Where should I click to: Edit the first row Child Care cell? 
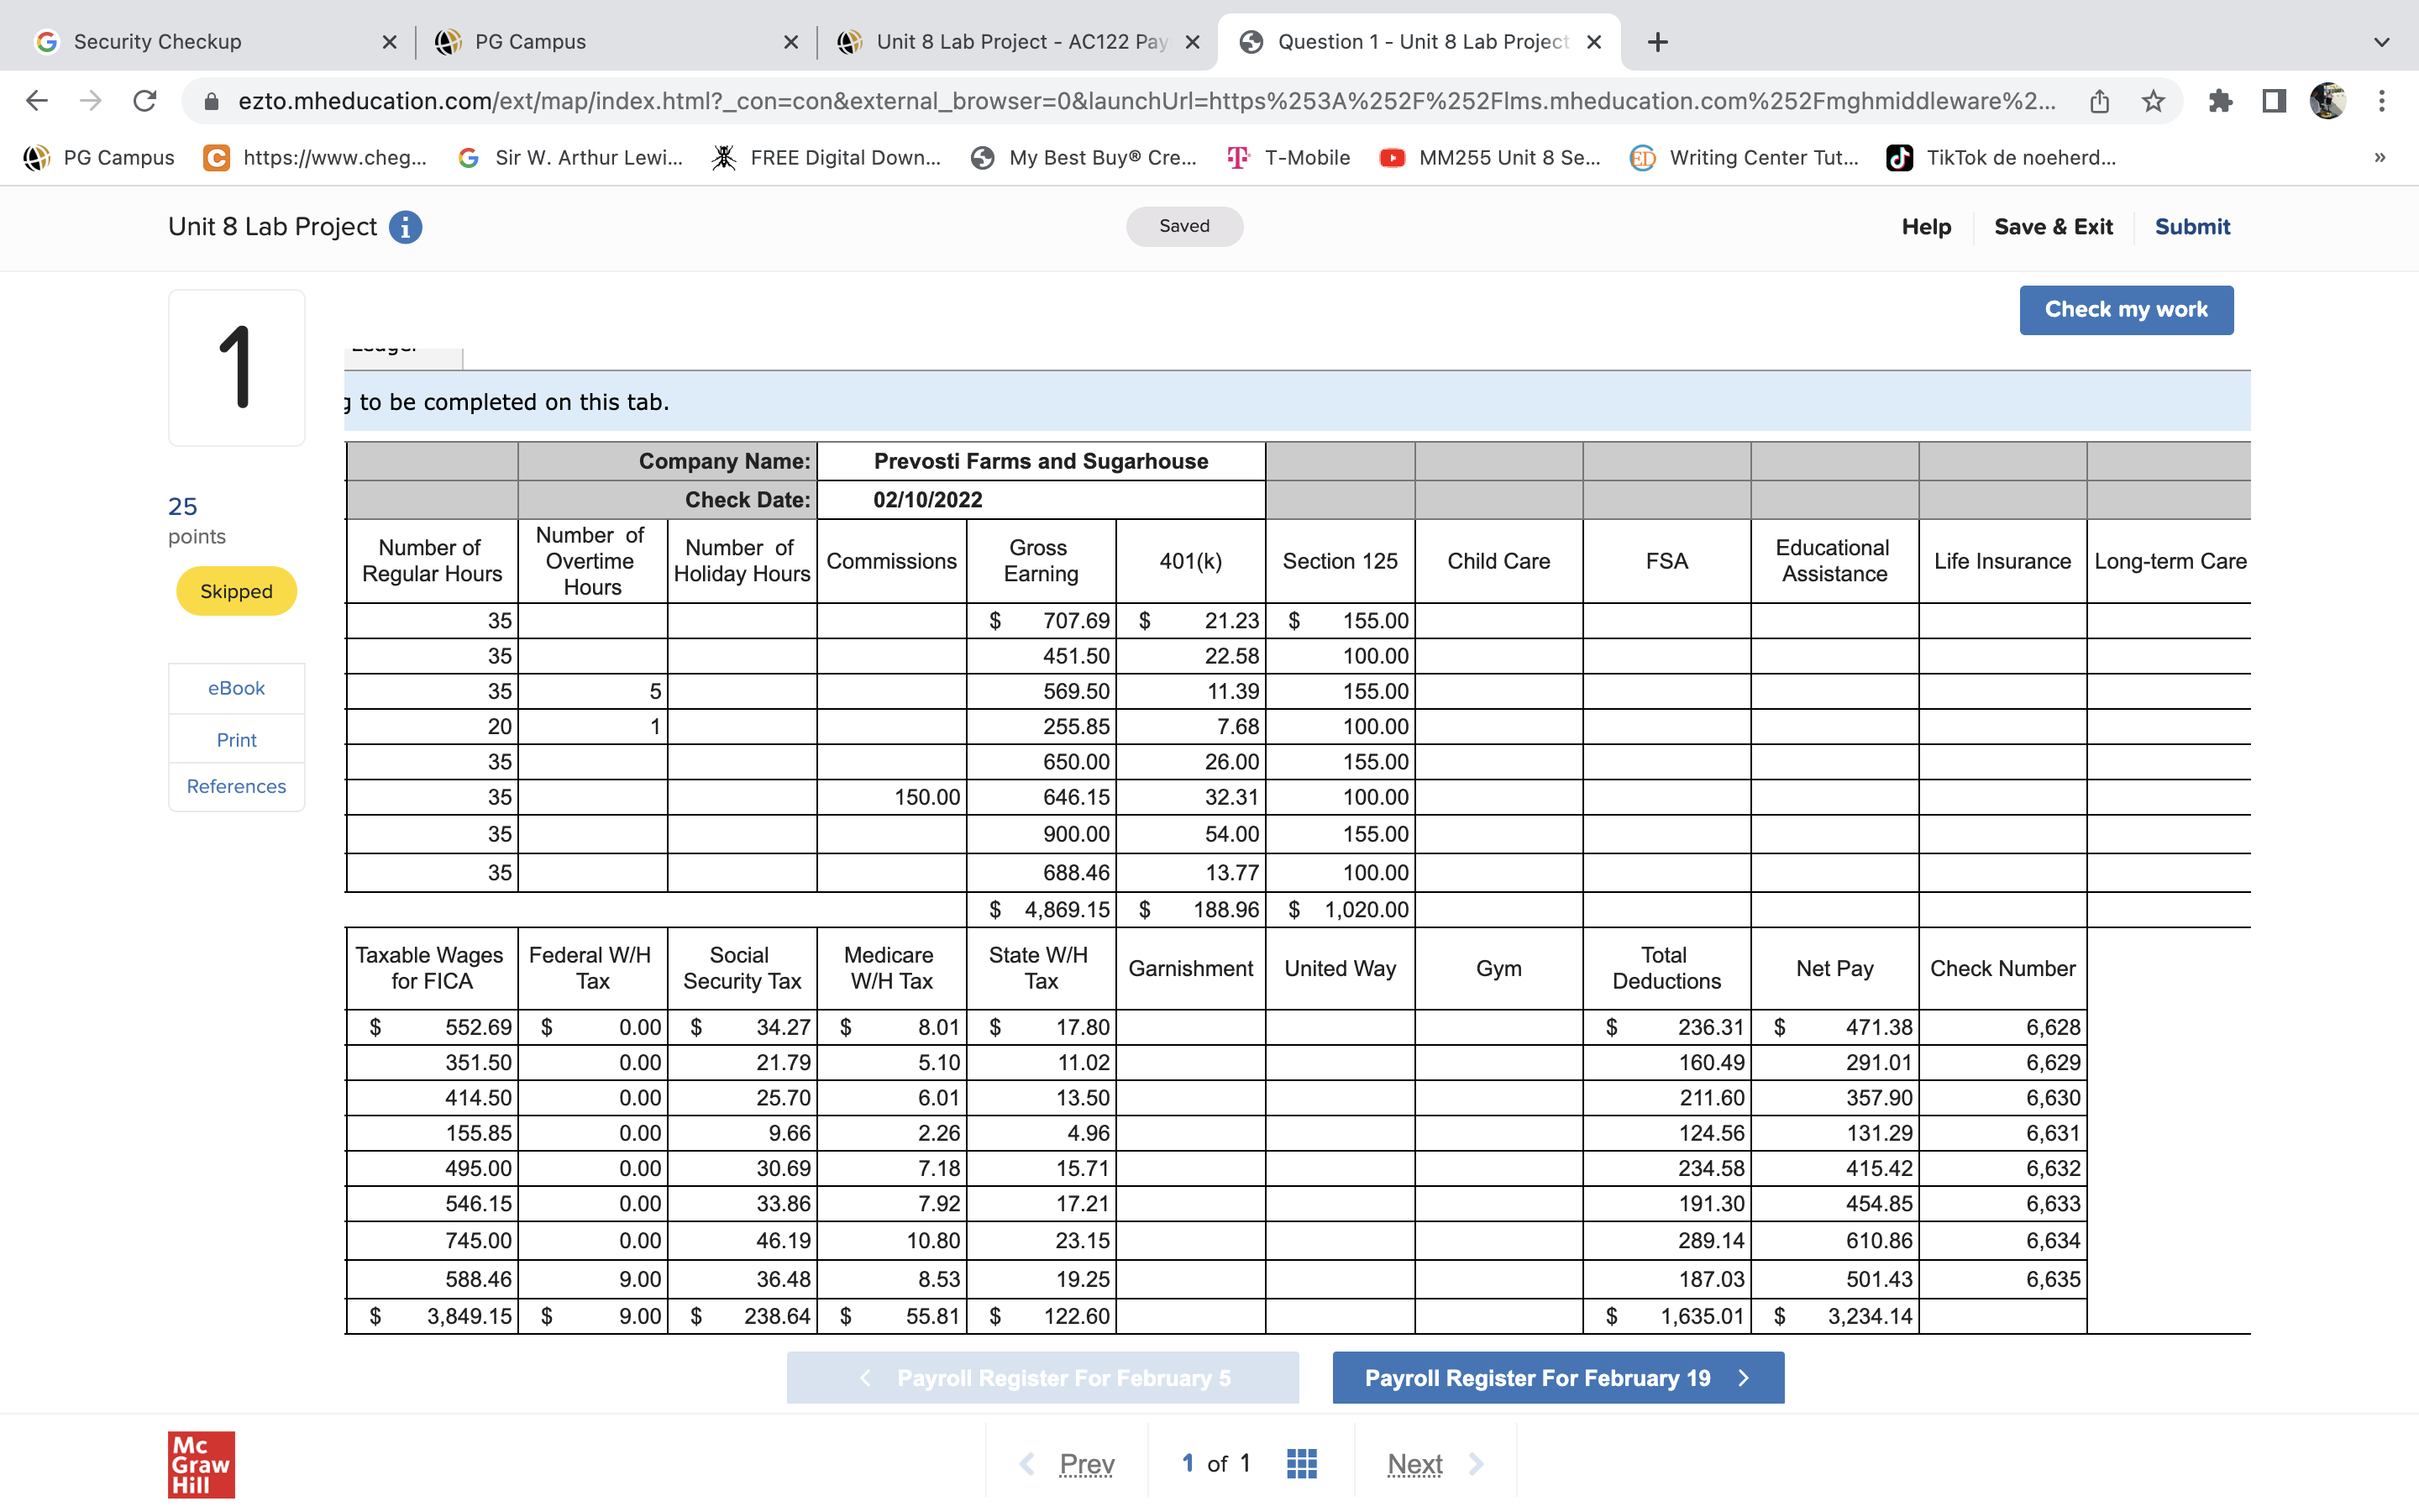(1498, 621)
